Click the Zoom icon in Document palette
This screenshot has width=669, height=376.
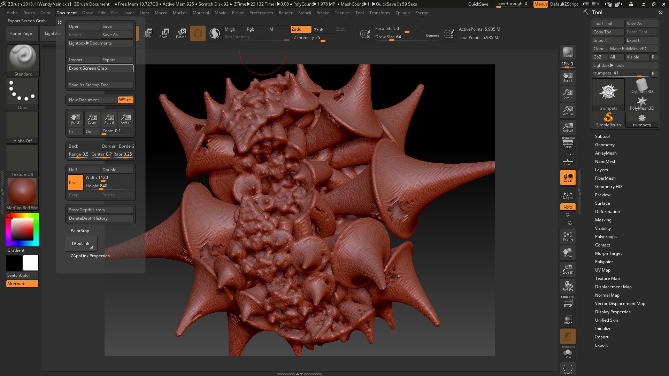92,119
